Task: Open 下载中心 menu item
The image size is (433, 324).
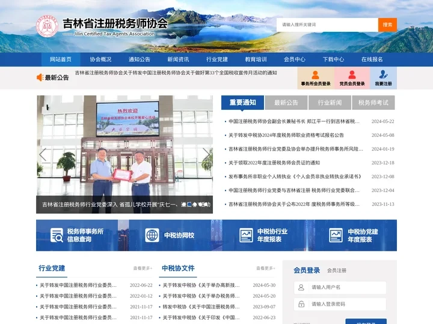Action: (x=334, y=59)
